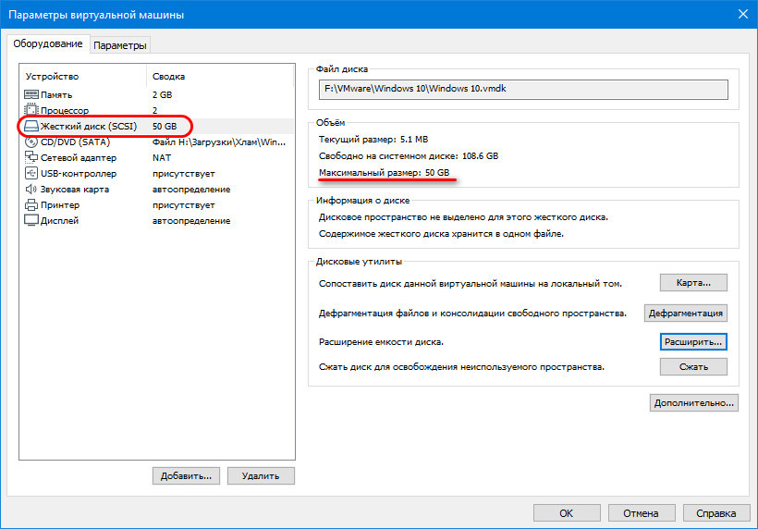Open the Параметры tab

tap(120, 45)
